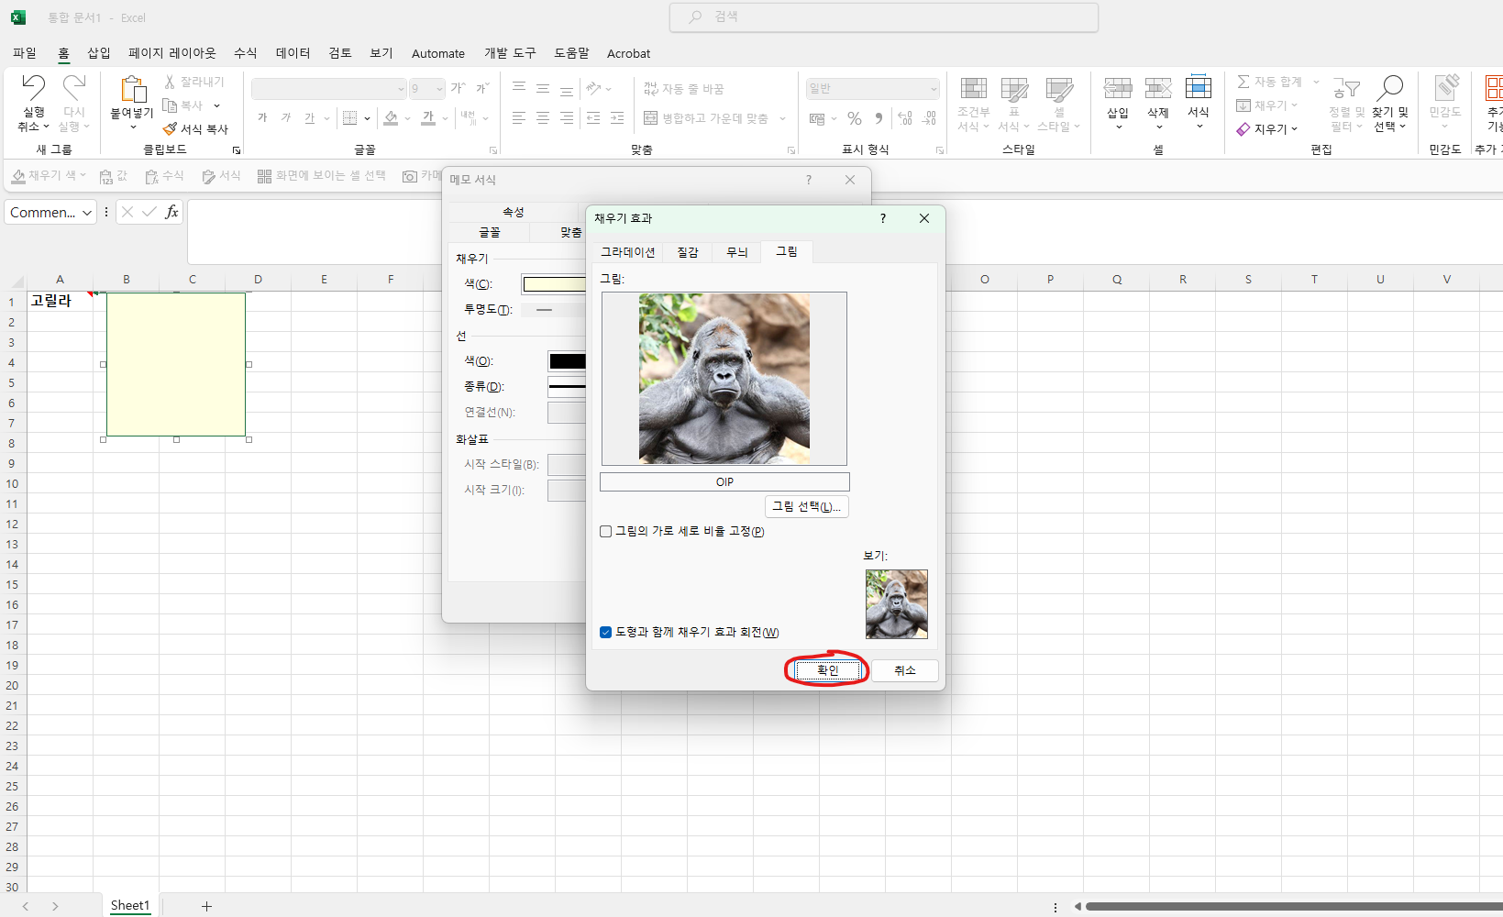1503x917 pixels.
Task: Click the OIP picture name field
Action: tap(724, 481)
